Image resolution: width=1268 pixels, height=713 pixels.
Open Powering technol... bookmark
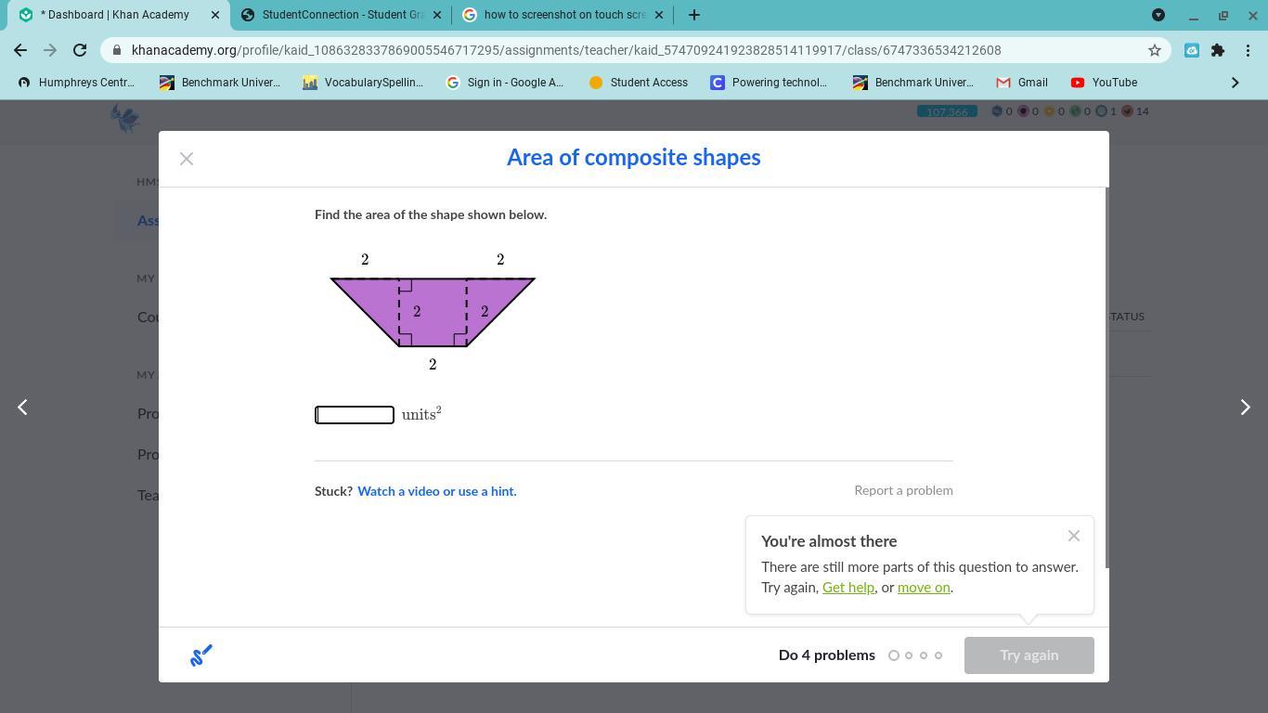[x=769, y=83]
